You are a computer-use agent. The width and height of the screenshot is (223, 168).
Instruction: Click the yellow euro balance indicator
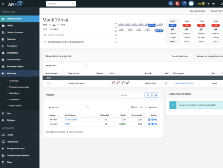click(x=201, y=4)
